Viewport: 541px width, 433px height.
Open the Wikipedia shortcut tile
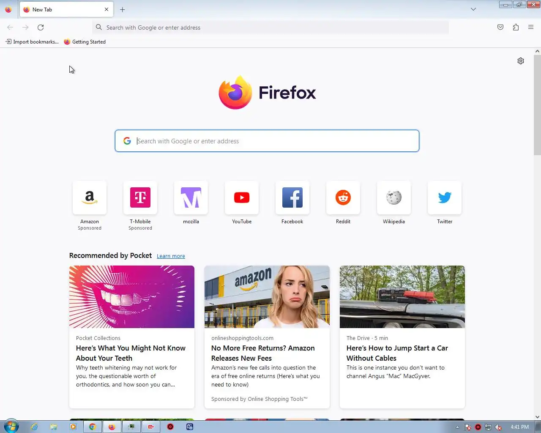tap(394, 197)
